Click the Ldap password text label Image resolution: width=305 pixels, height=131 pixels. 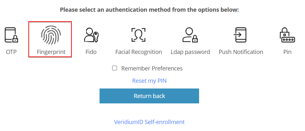(x=190, y=52)
